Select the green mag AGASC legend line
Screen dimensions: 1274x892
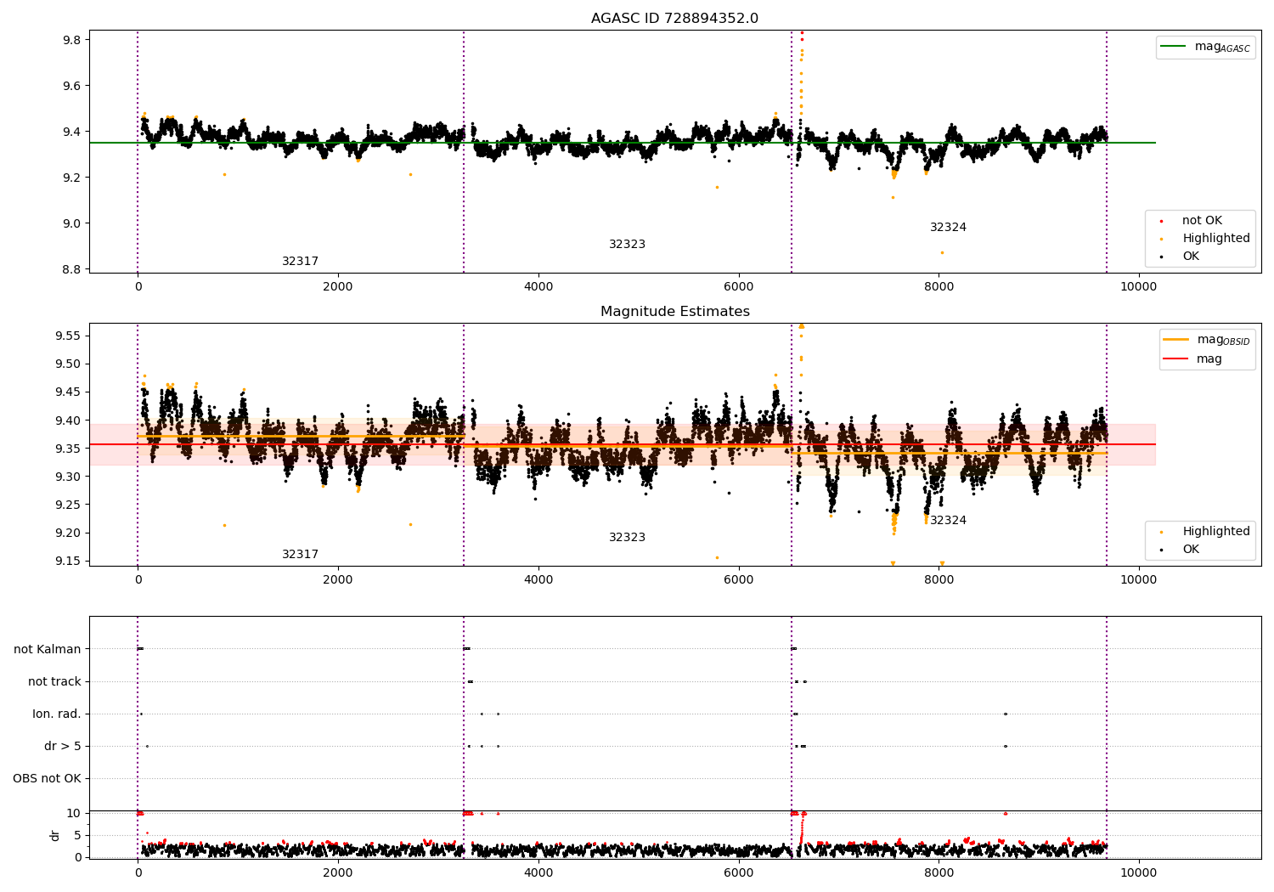point(1175,47)
